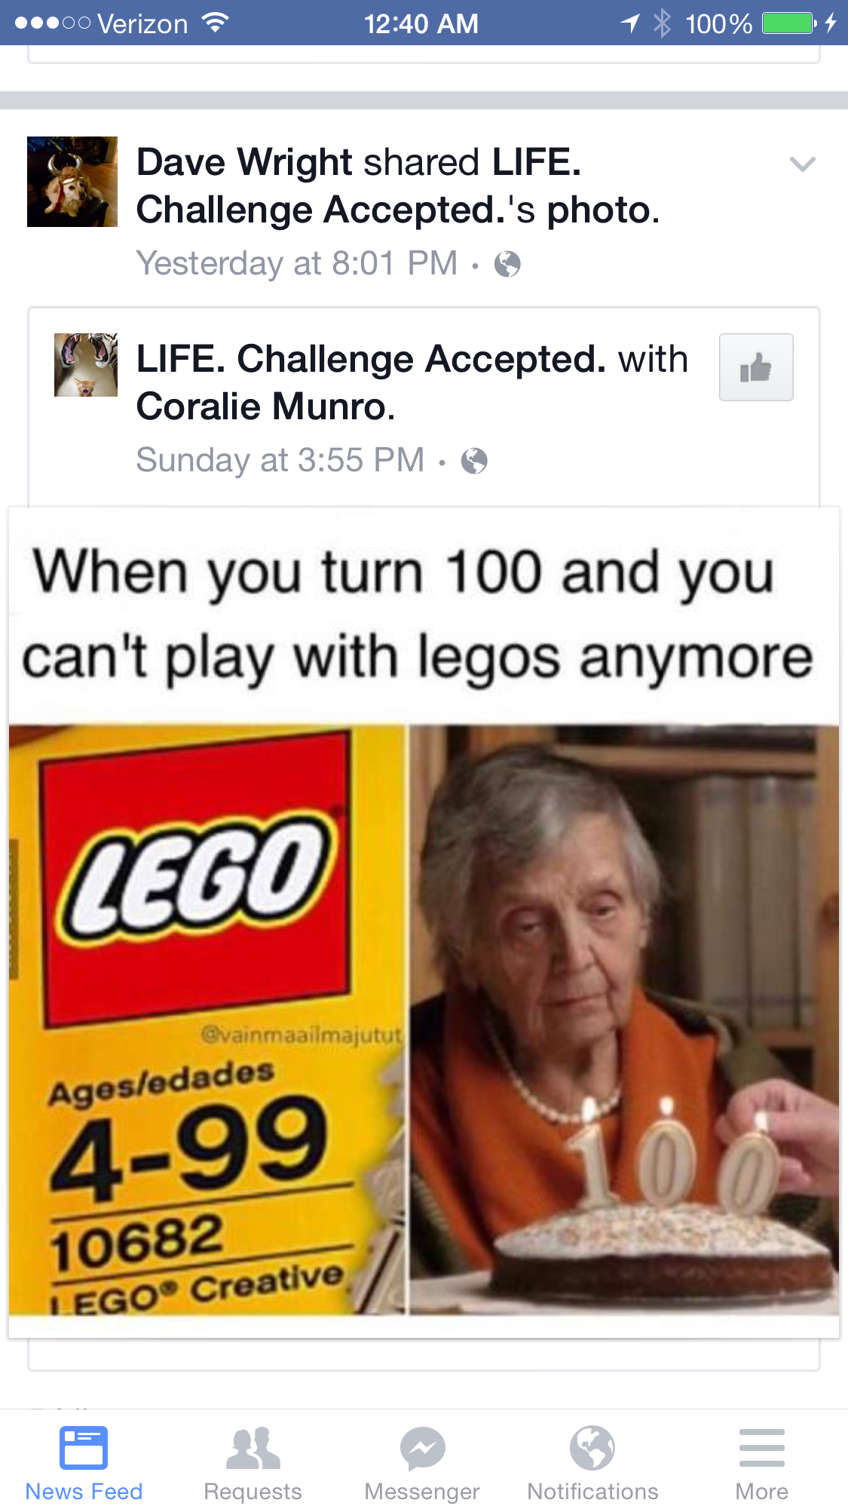Image resolution: width=848 pixels, height=1509 pixels.
Task: Open Dave Wright's profile picture
Action: point(72,182)
